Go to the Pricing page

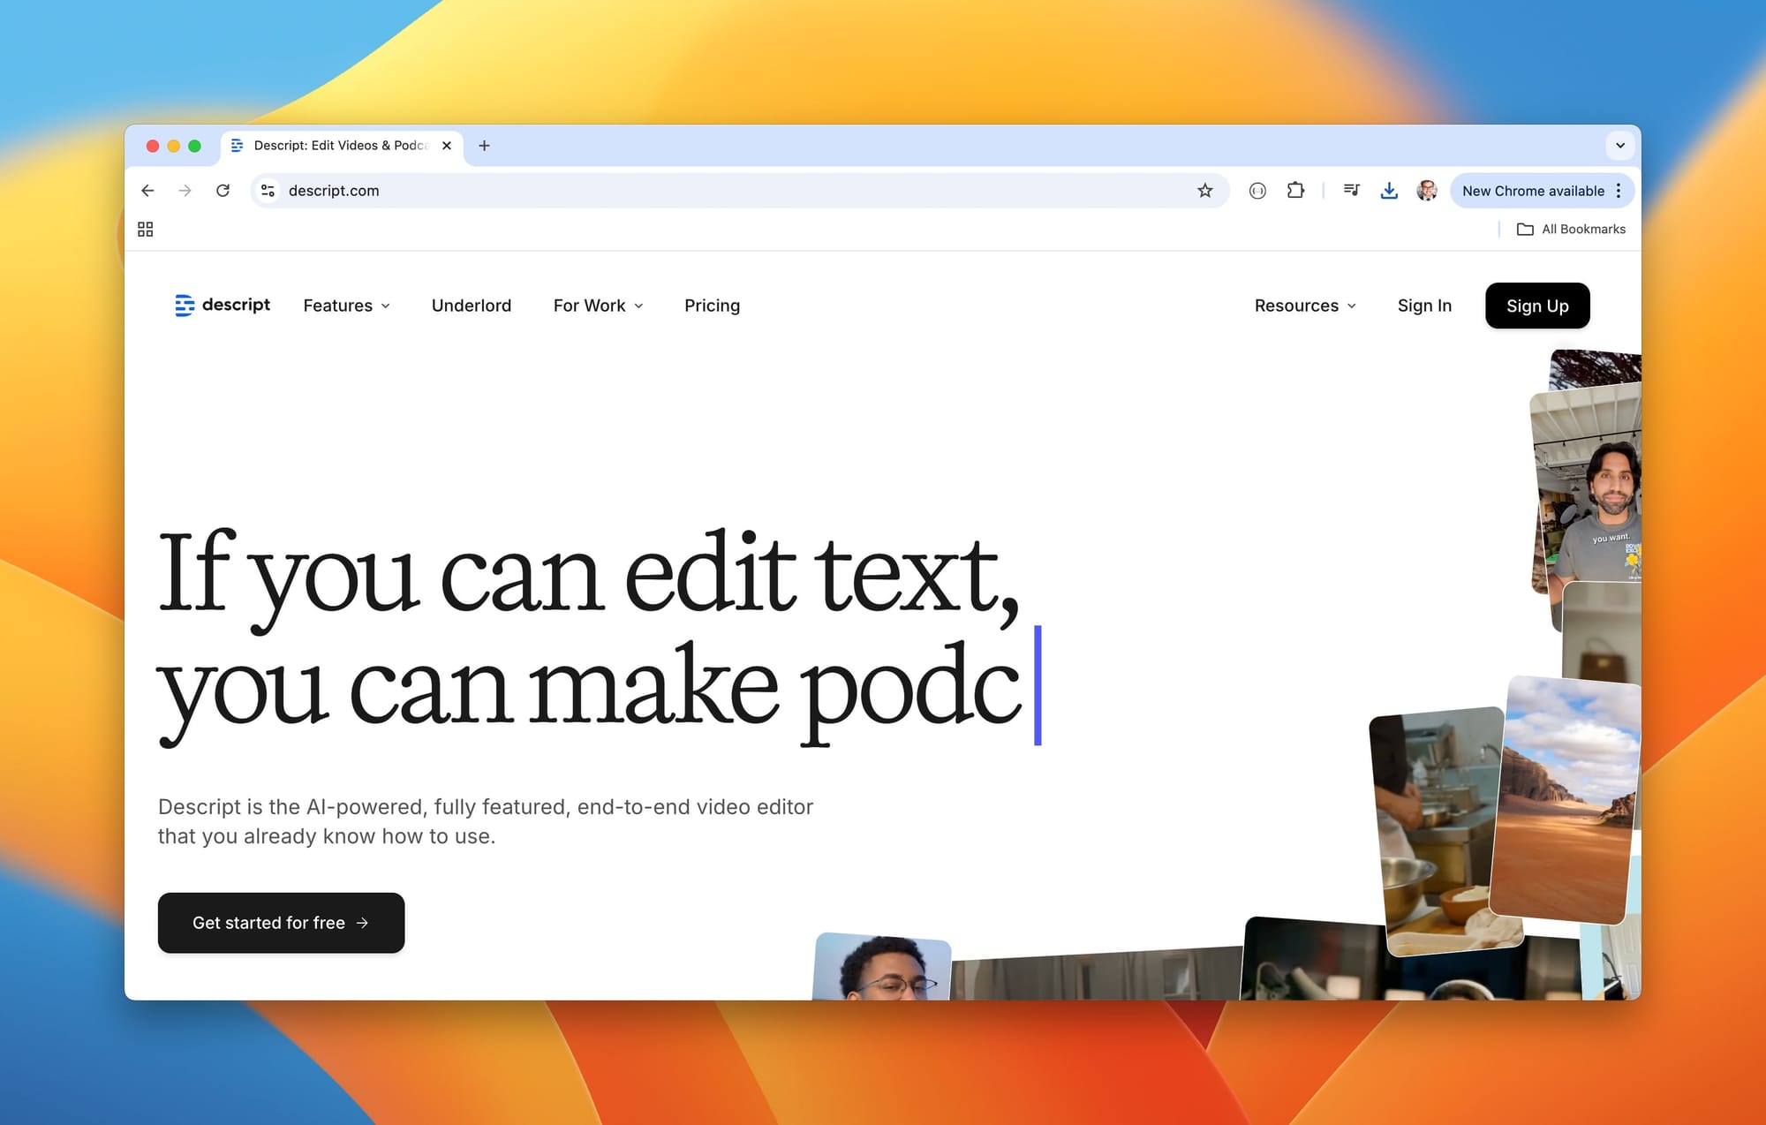point(712,306)
